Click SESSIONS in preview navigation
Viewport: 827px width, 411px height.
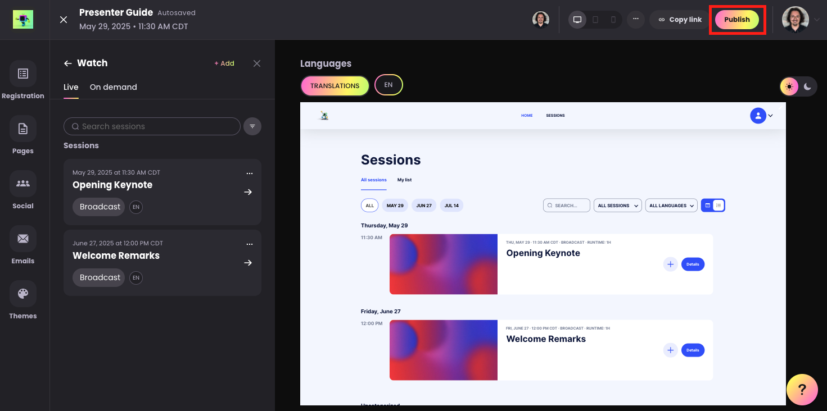555,116
